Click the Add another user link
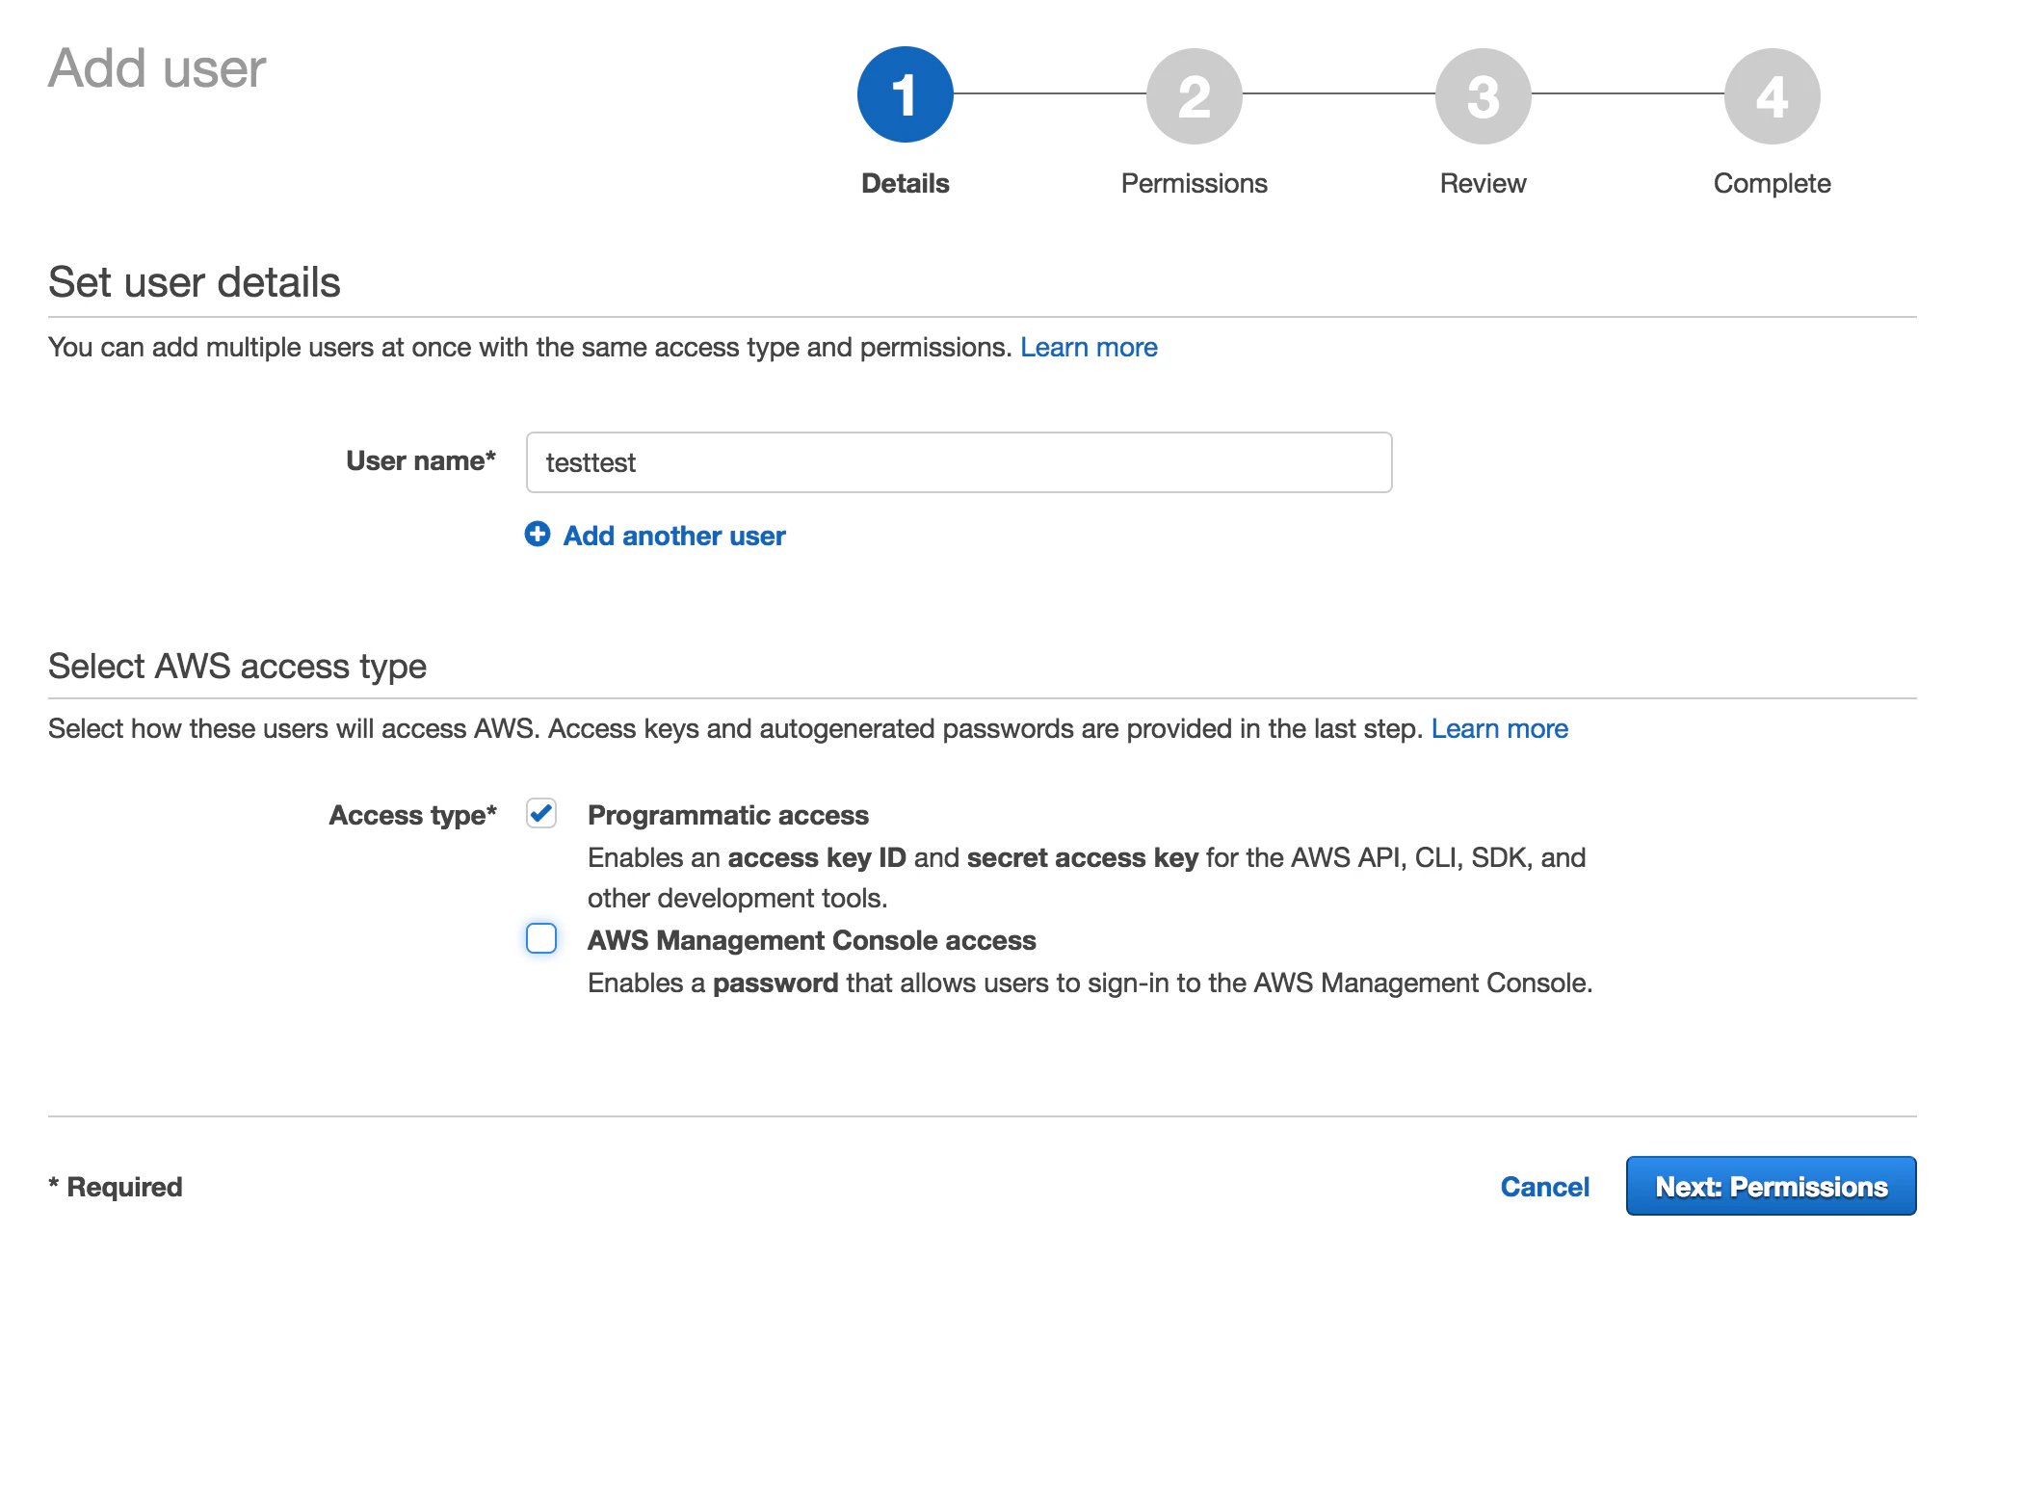This screenshot has width=2023, height=1495. [674, 536]
